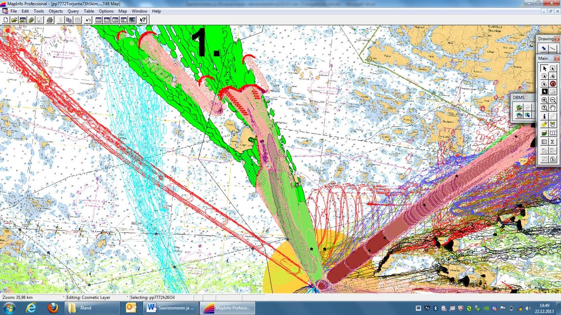Choose the Polygon Select tool
The height and width of the screenshot is (315, 561).
pyautogui.click(x=553, y=76)
